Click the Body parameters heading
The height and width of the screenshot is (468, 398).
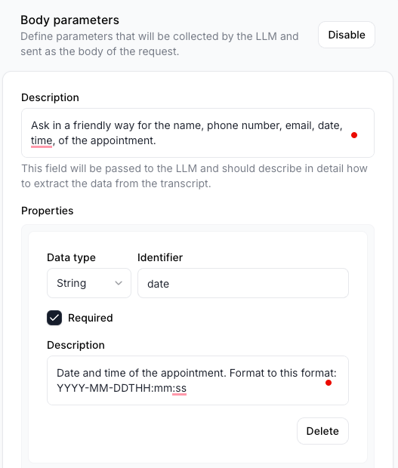tap(70, 20)
